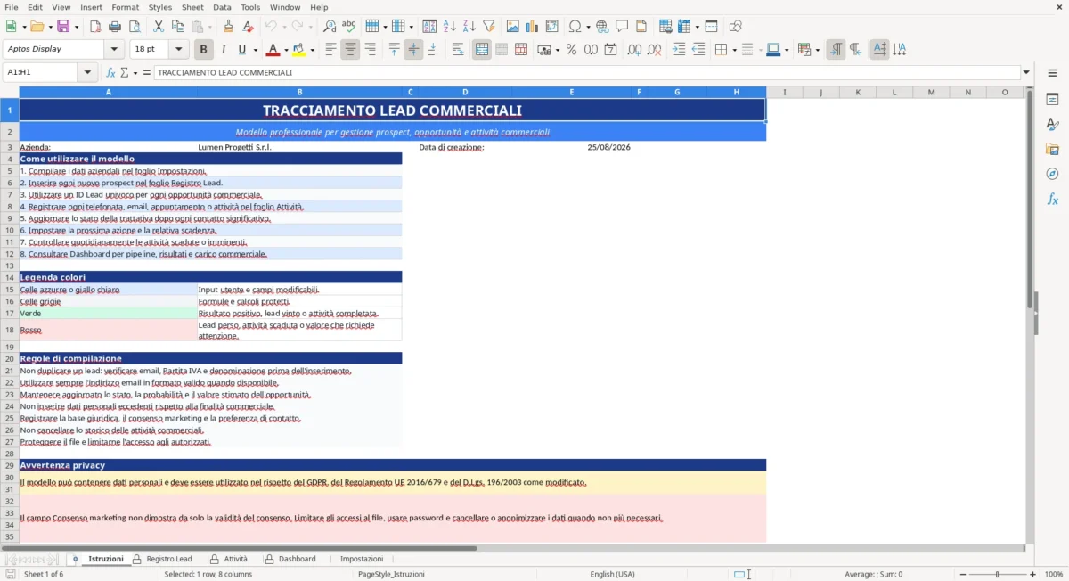Click the Save document icon
Image resolution: width=1069 pixels, height=581 pixels.
(62, 27)
